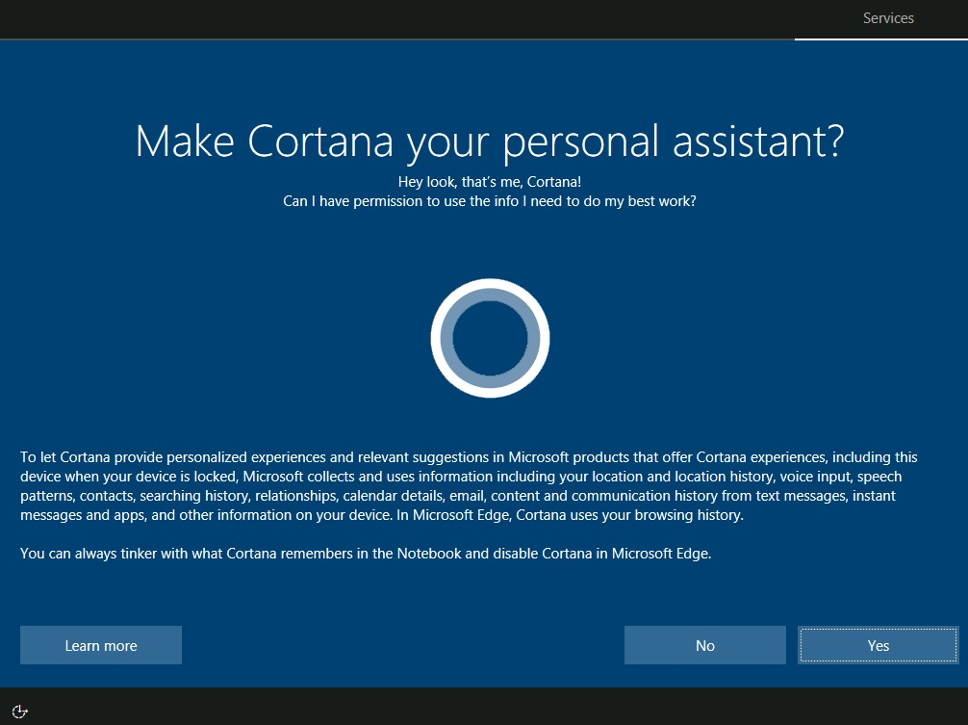Click the "You can always tinker" sentence
968x725 pixels.
[366, 554]
